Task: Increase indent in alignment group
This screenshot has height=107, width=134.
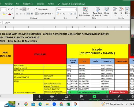Action: 32,14
